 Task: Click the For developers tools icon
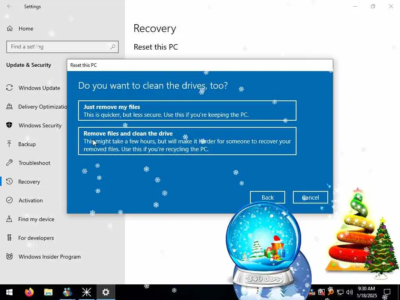[9, 238]
